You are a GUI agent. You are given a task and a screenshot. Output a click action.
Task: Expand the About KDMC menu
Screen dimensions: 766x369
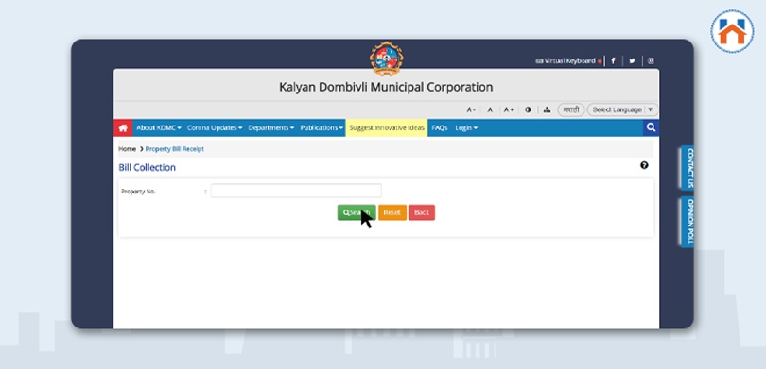[x=159, y=127]
